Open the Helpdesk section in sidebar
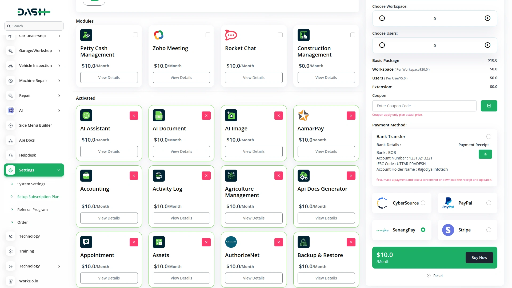The width and height of the screenshot is (512, 288). click(27, 155)
